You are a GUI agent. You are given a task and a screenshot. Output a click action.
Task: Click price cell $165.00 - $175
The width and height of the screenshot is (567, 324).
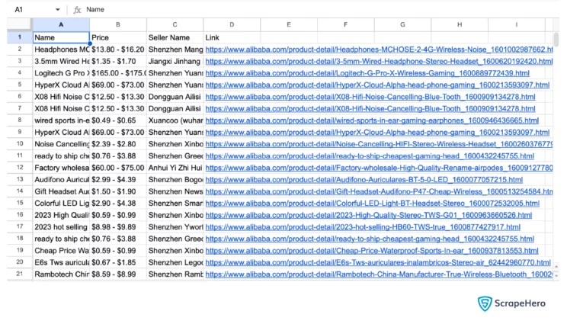(118, 73)
